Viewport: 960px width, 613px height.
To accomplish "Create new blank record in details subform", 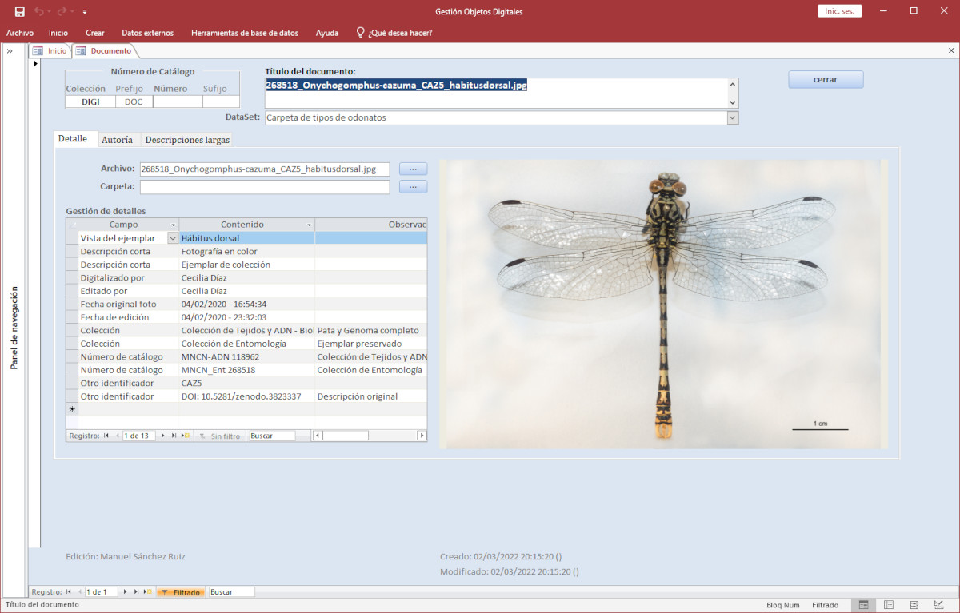I will tap(186, 436).
